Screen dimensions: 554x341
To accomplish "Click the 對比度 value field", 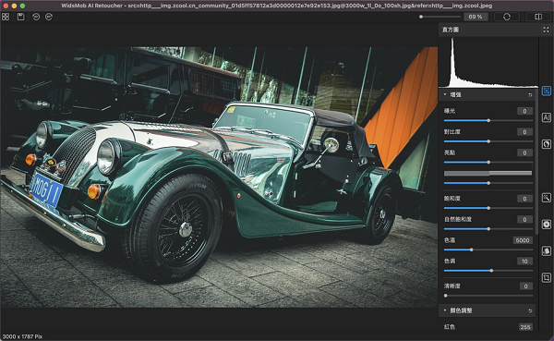I will [524, 132].
